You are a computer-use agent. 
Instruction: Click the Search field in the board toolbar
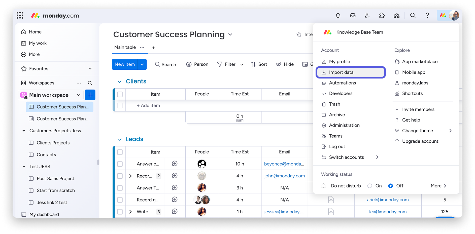[x=165, y=64]
